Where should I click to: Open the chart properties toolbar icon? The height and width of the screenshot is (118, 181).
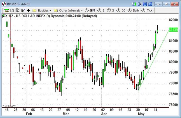[x=23, y=10]
